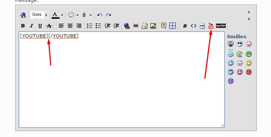The width and height of the screenshot is (271, 137).
Task: Decrease the indent level
Action: point(107,26)
